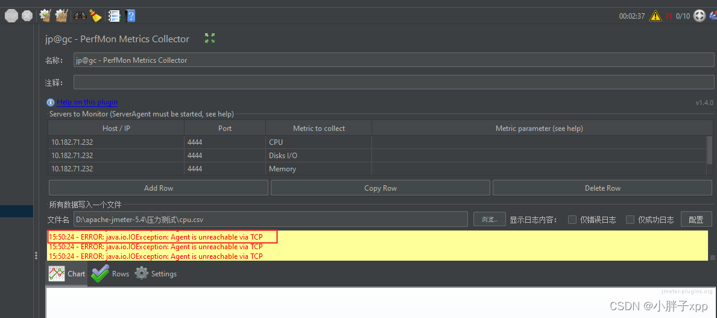Click the green expand arrows icon beside the title

tap(210, 38)
